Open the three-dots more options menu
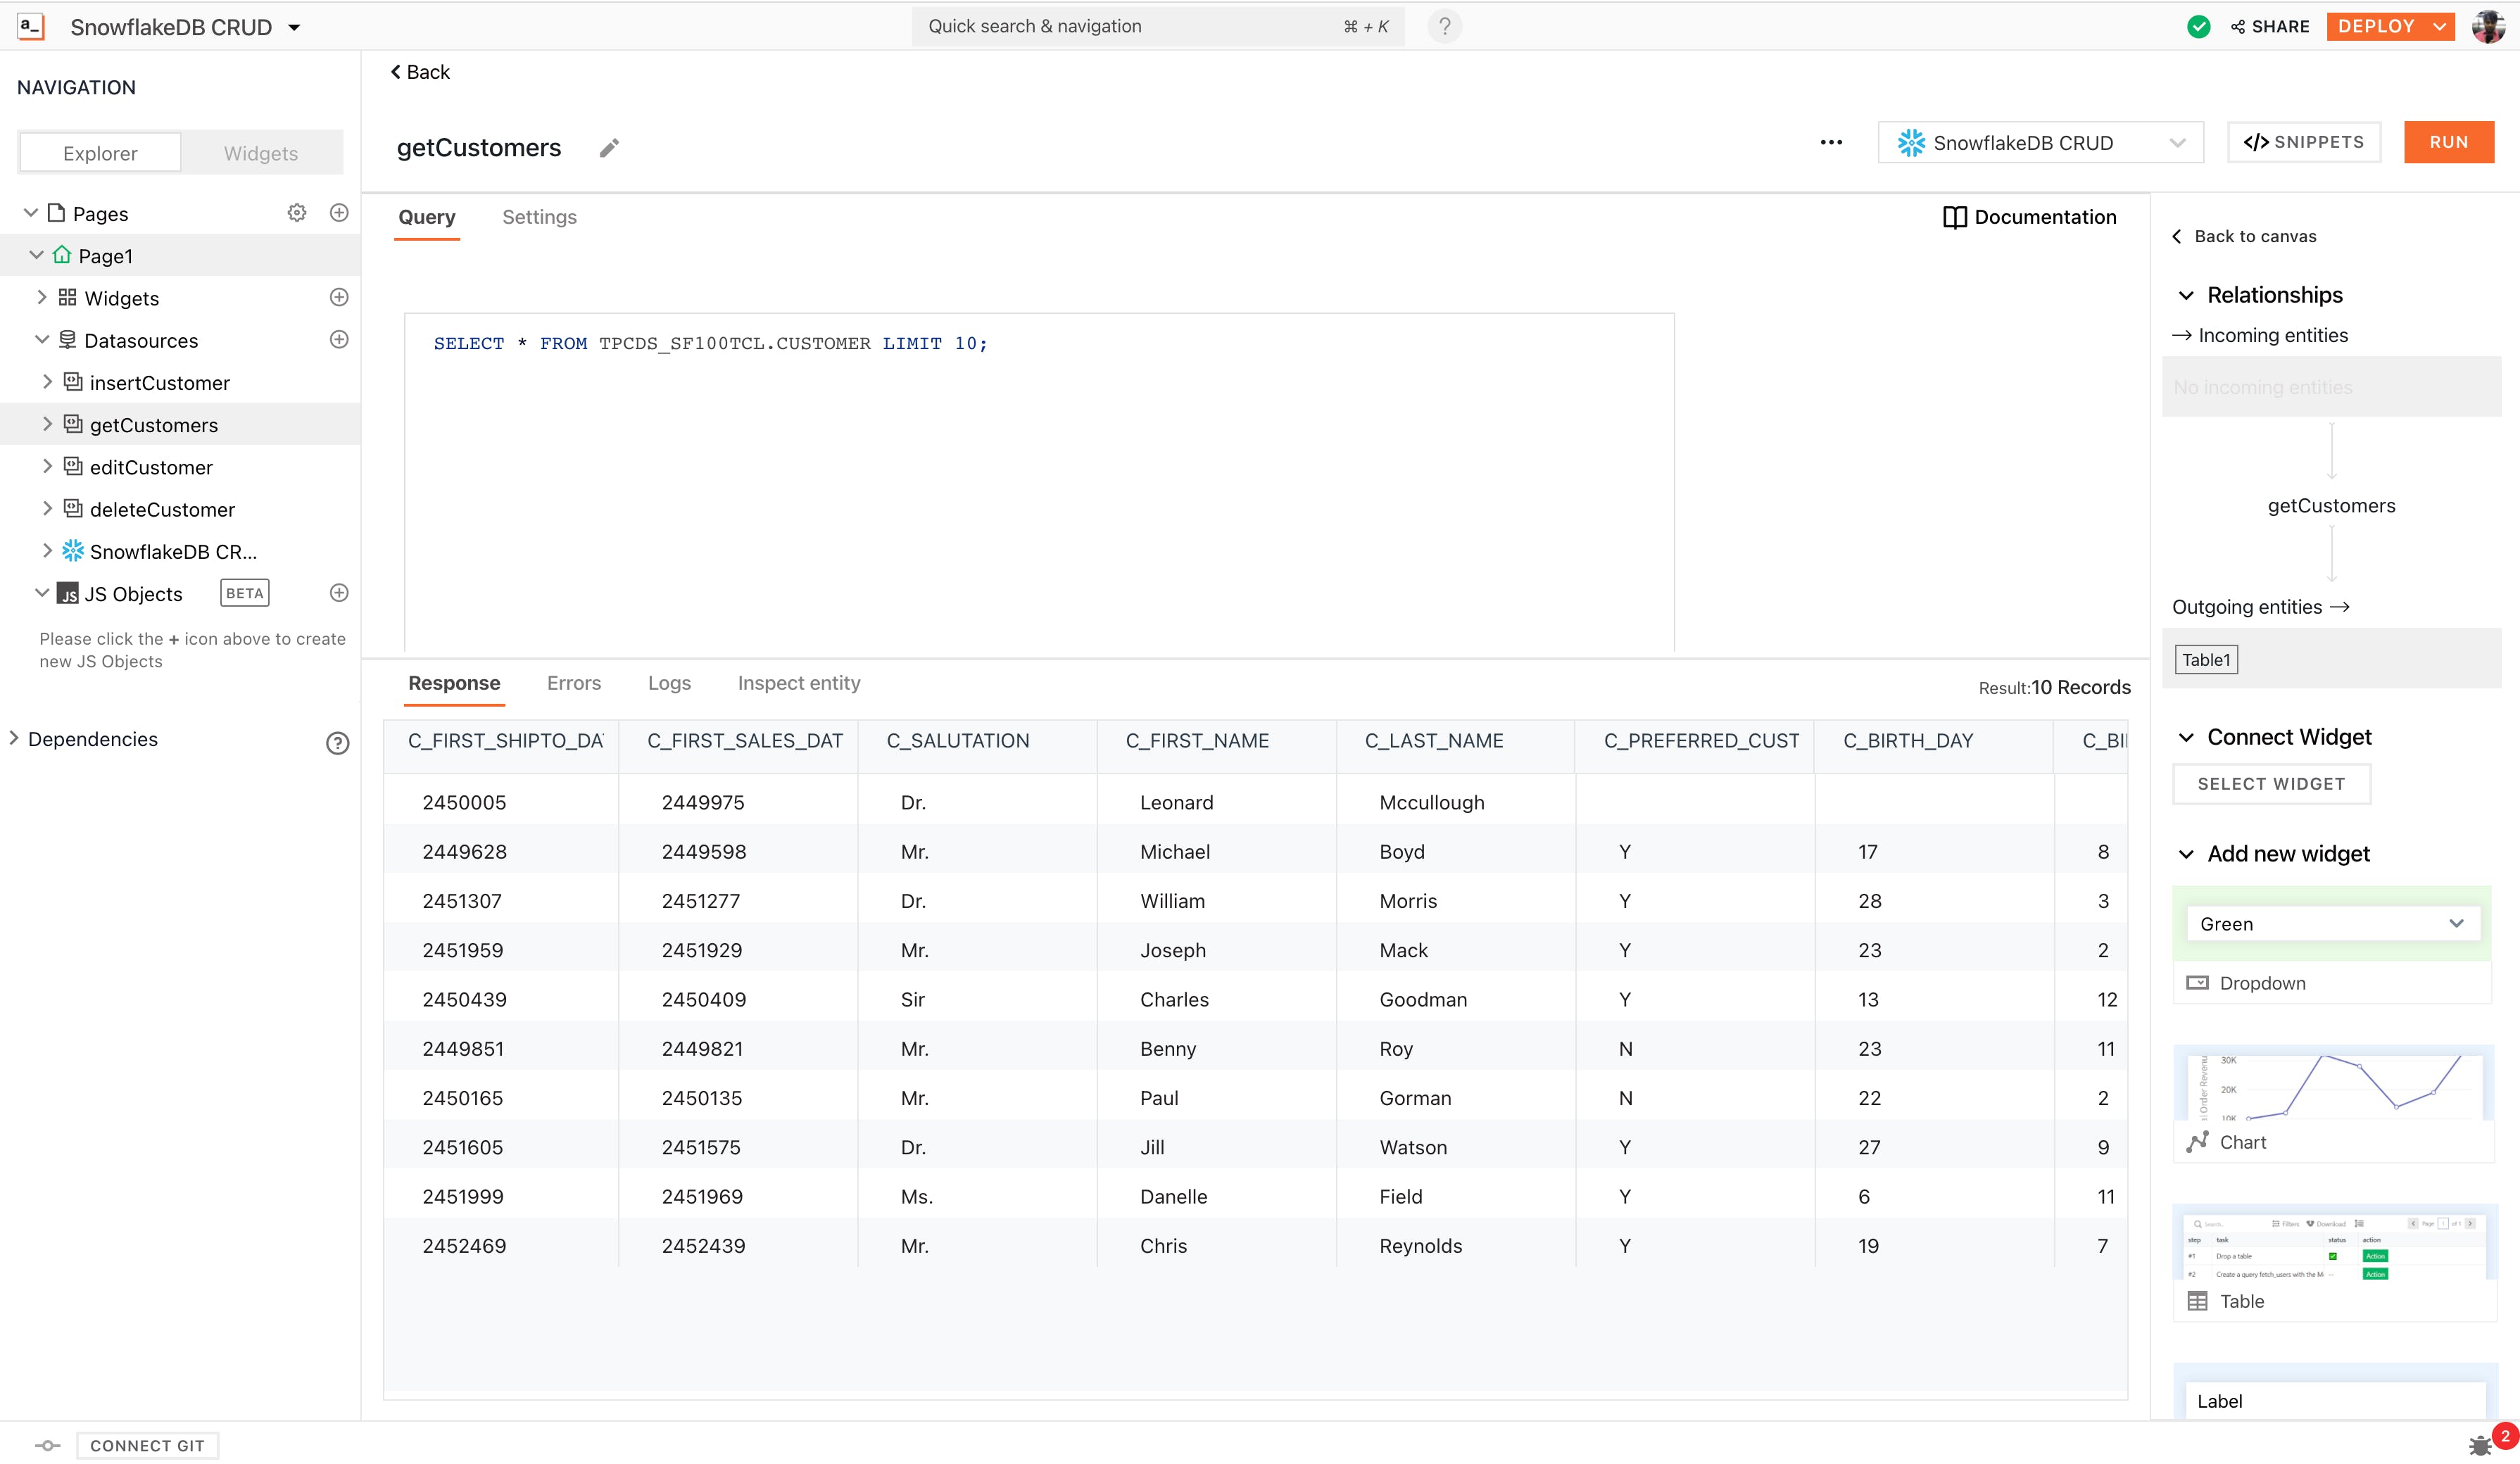This screenshot has height=1464, width=2520. [1831, 142]
